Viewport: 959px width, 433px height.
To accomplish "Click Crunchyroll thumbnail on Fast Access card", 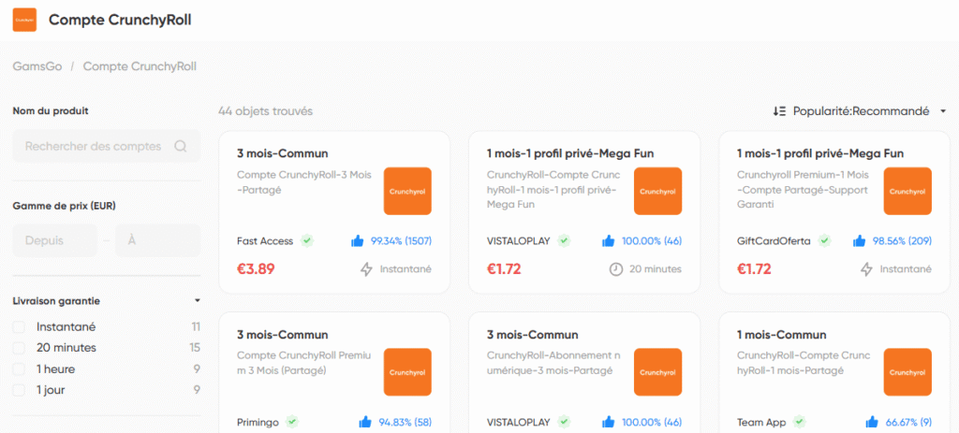I will 407,191.
